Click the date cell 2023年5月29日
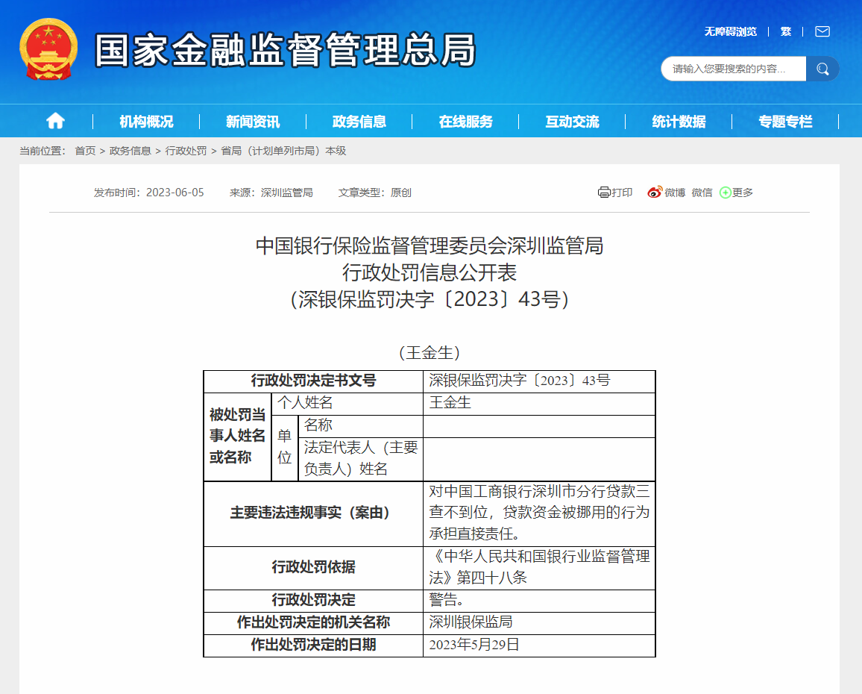This screenshot has height=694, width=862. click(x=539, y=645)
